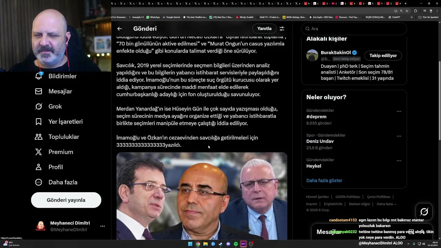Viewport: 441px width, 248px height.
Task: Open the Hizmet Şartları footer link
Action: (317, 197)
